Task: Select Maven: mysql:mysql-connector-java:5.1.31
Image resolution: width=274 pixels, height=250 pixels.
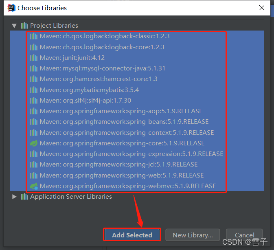Action: pos(137,68)
